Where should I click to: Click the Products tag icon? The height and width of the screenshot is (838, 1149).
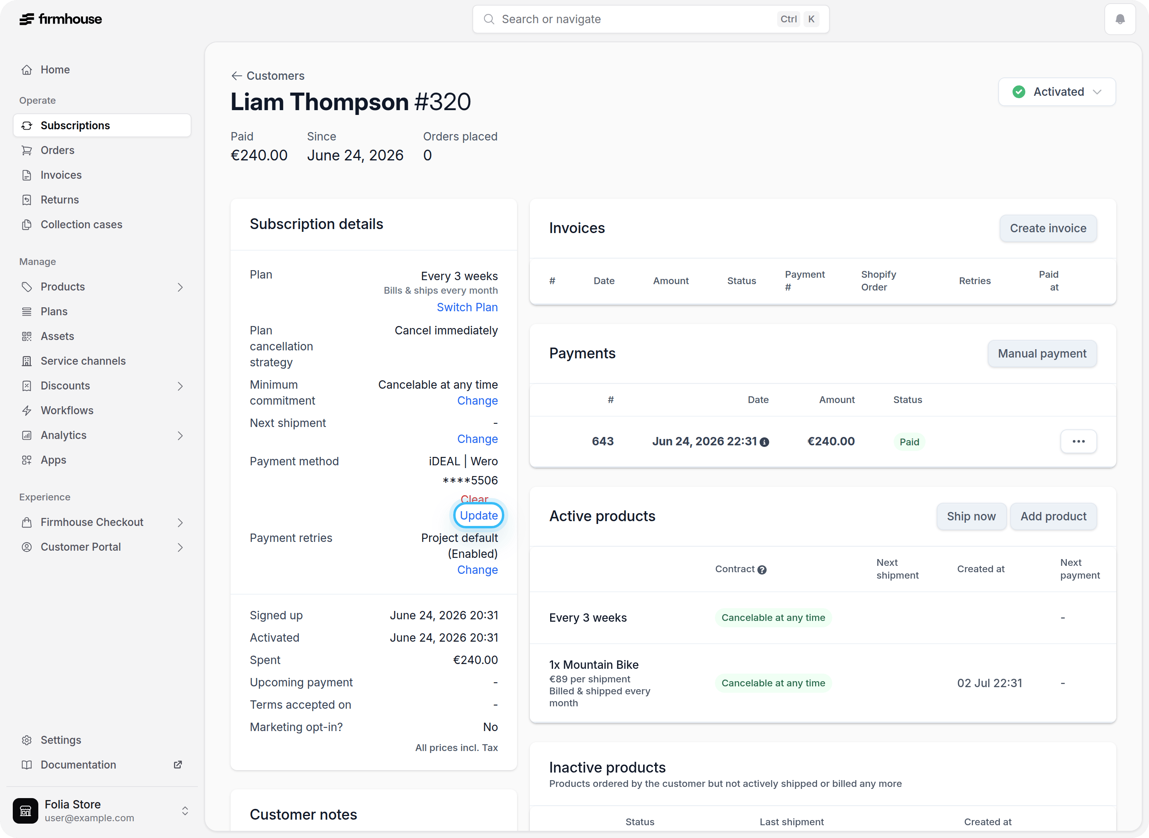point(27,287)
